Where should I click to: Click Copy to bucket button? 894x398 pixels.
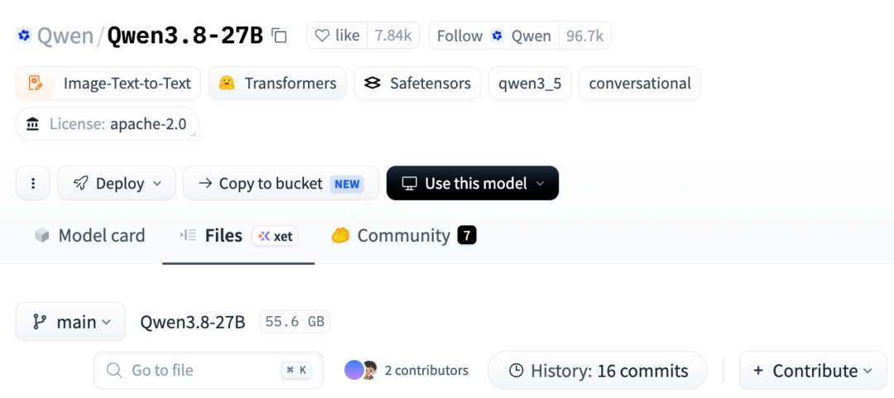(281, 183)
